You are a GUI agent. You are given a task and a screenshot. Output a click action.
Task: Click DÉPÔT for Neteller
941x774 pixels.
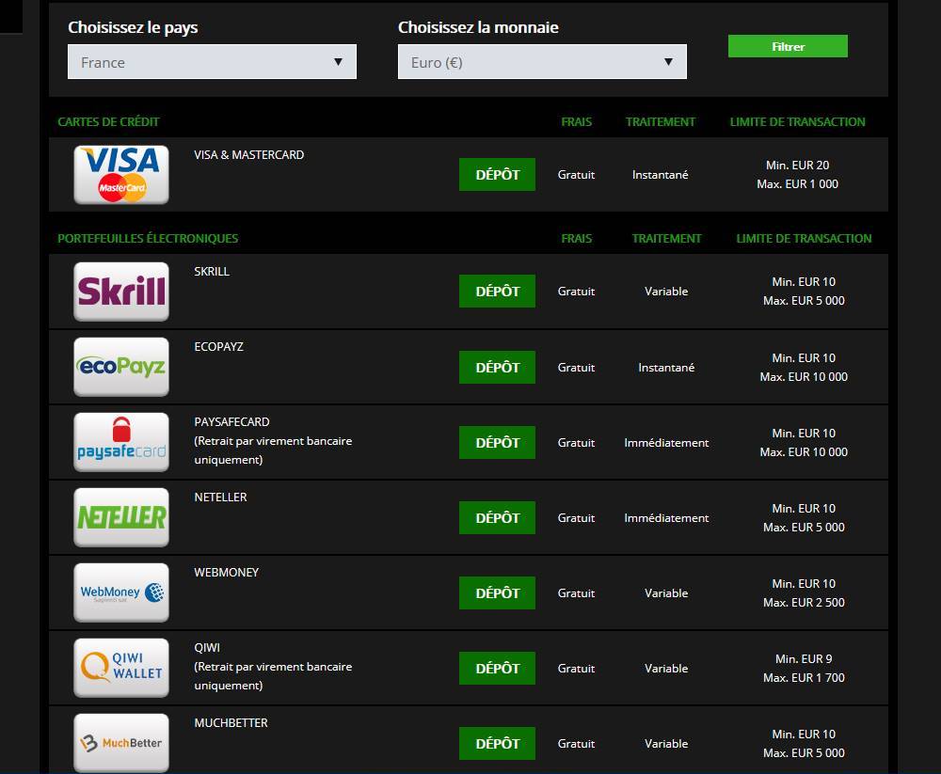click(x=498, y=518)
